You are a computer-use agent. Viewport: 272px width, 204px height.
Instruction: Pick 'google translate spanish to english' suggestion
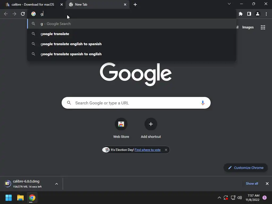(x=132, y=54)
